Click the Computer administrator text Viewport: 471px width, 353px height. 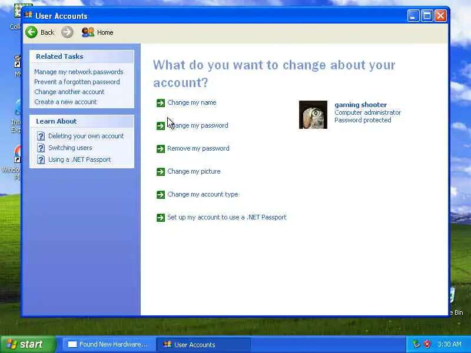(x=367, y=112)
